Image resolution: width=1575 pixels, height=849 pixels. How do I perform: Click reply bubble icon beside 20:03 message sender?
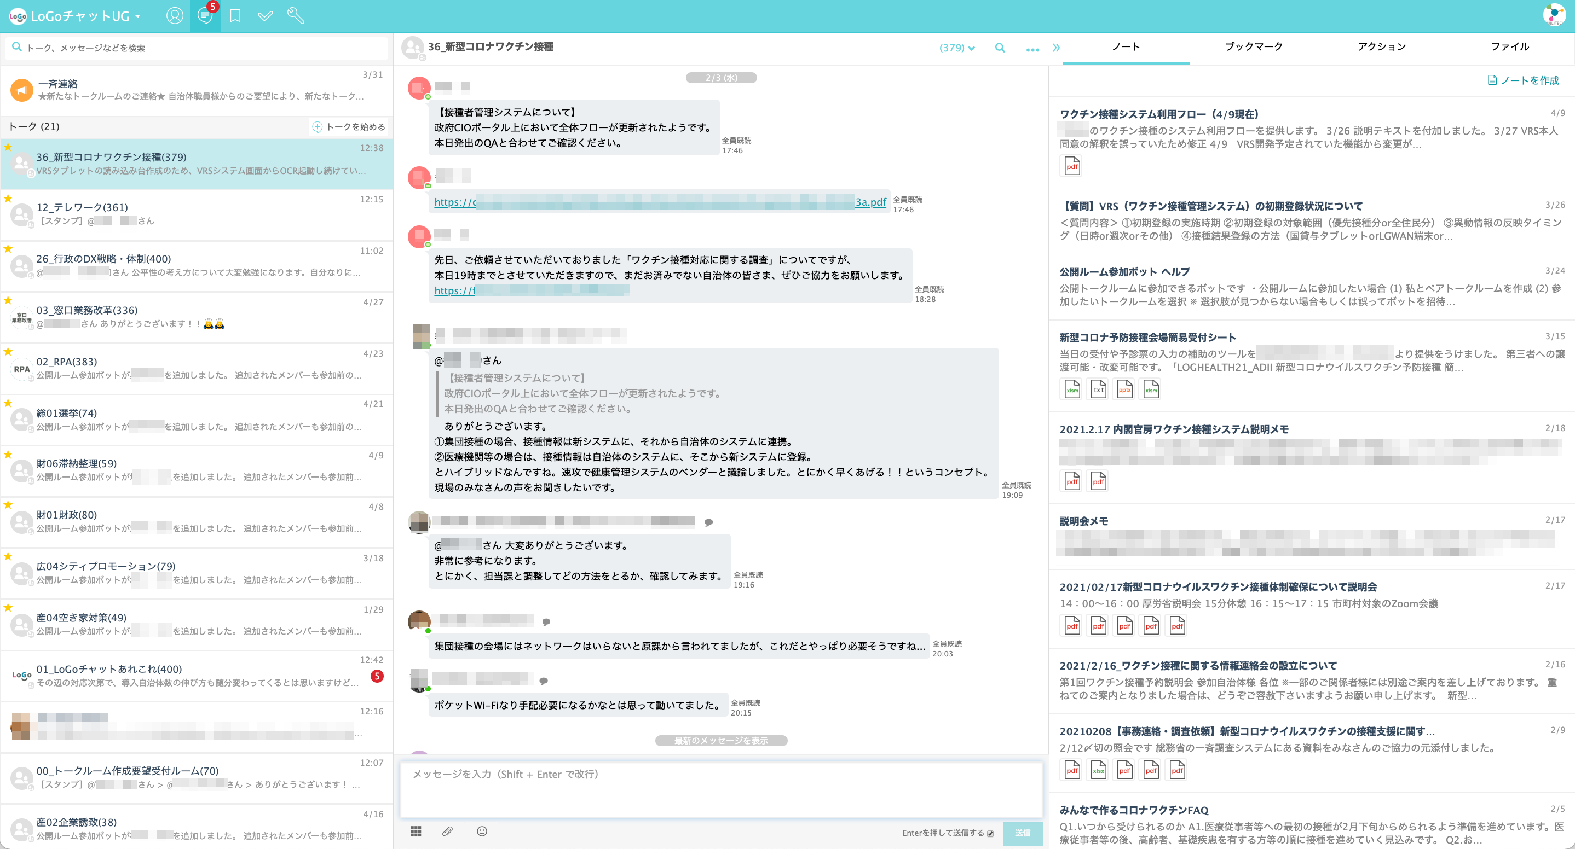tap(546, 622)
